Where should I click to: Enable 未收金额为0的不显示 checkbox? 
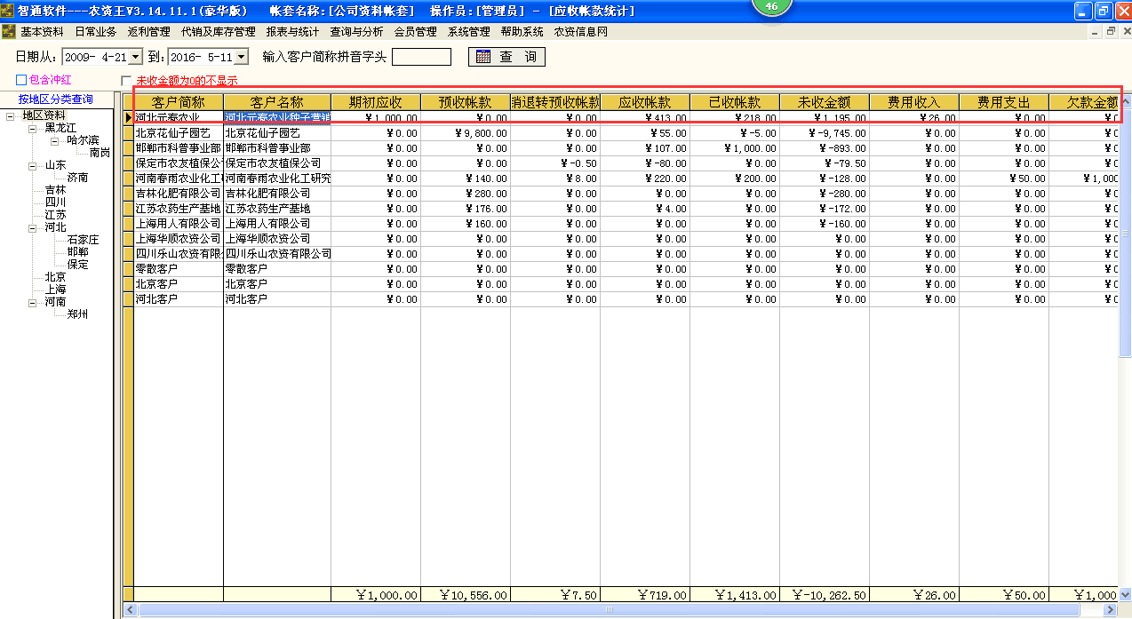126,81
